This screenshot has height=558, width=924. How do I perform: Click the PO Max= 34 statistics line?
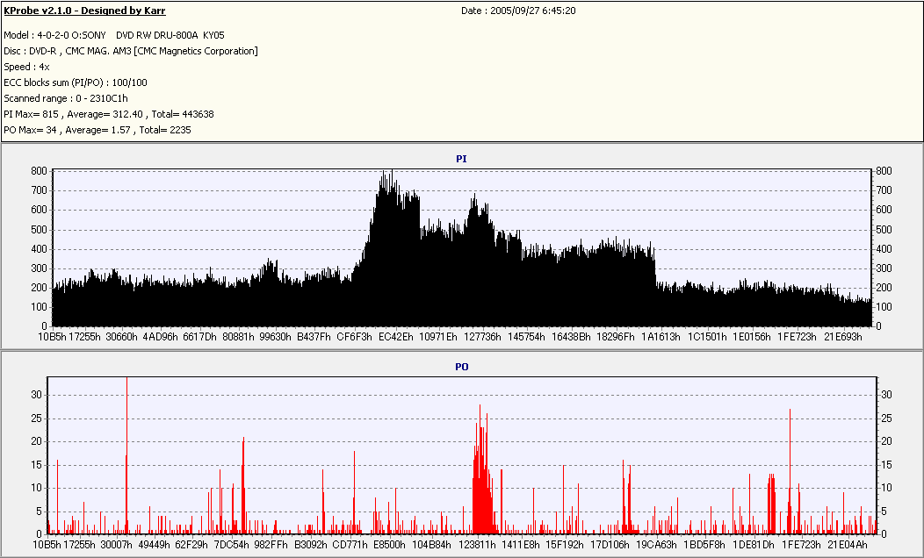click(97, 130)
